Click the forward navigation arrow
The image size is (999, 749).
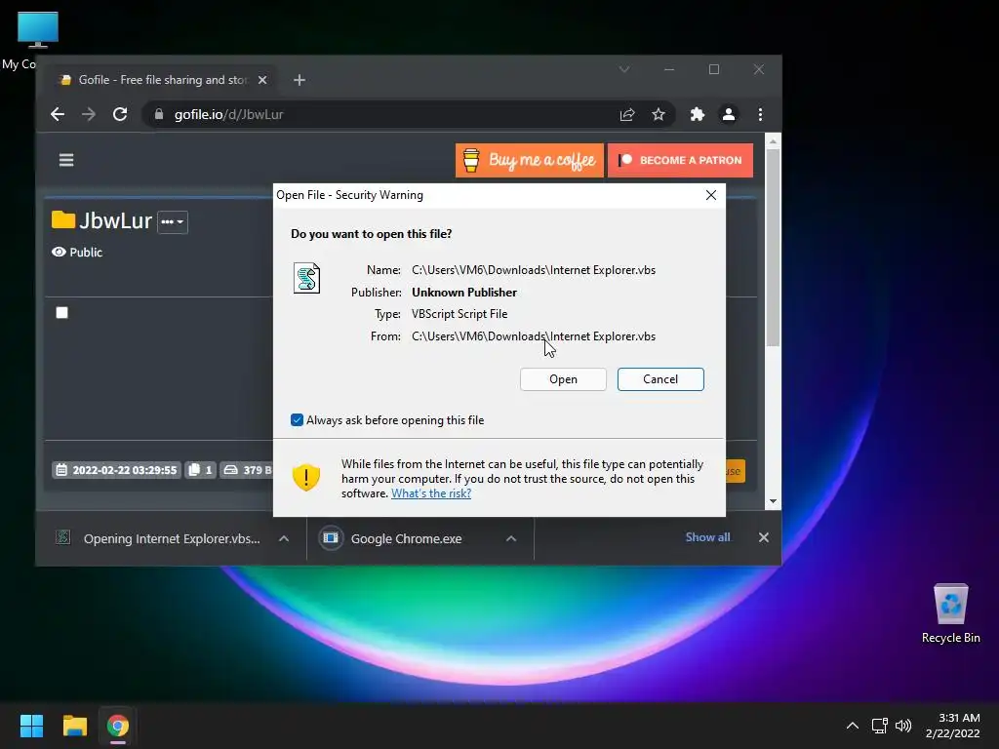[89, 115]
